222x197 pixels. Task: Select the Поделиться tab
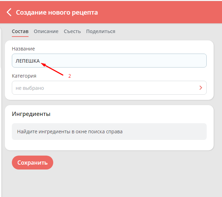click(101, 31)
